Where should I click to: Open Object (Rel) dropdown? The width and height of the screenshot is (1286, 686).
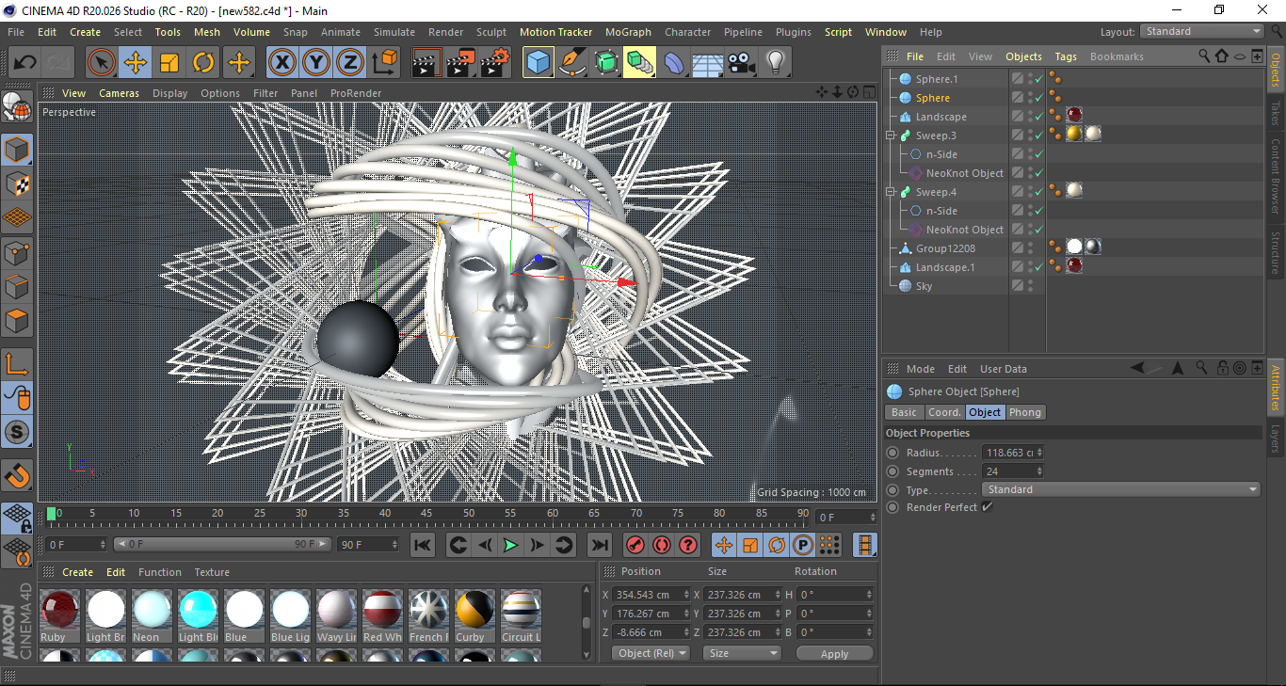(651, 653)
